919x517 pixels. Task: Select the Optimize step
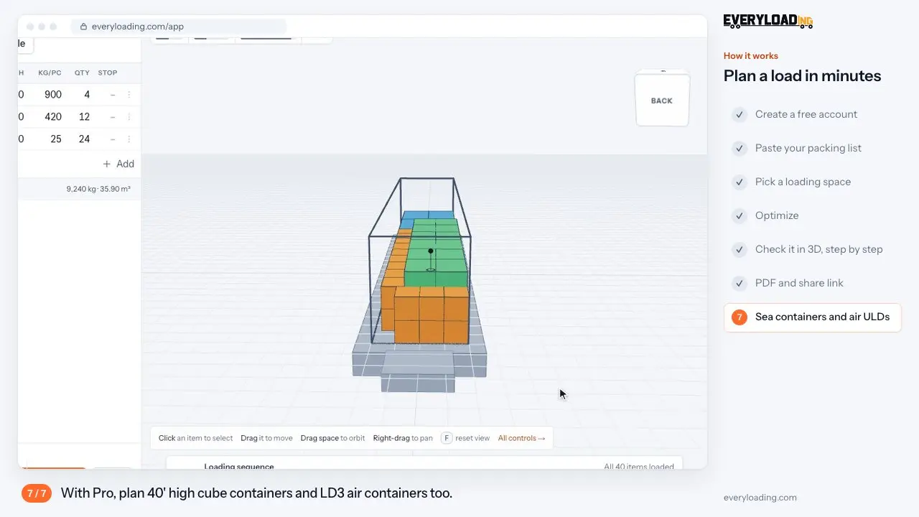(x=777, y=215)
